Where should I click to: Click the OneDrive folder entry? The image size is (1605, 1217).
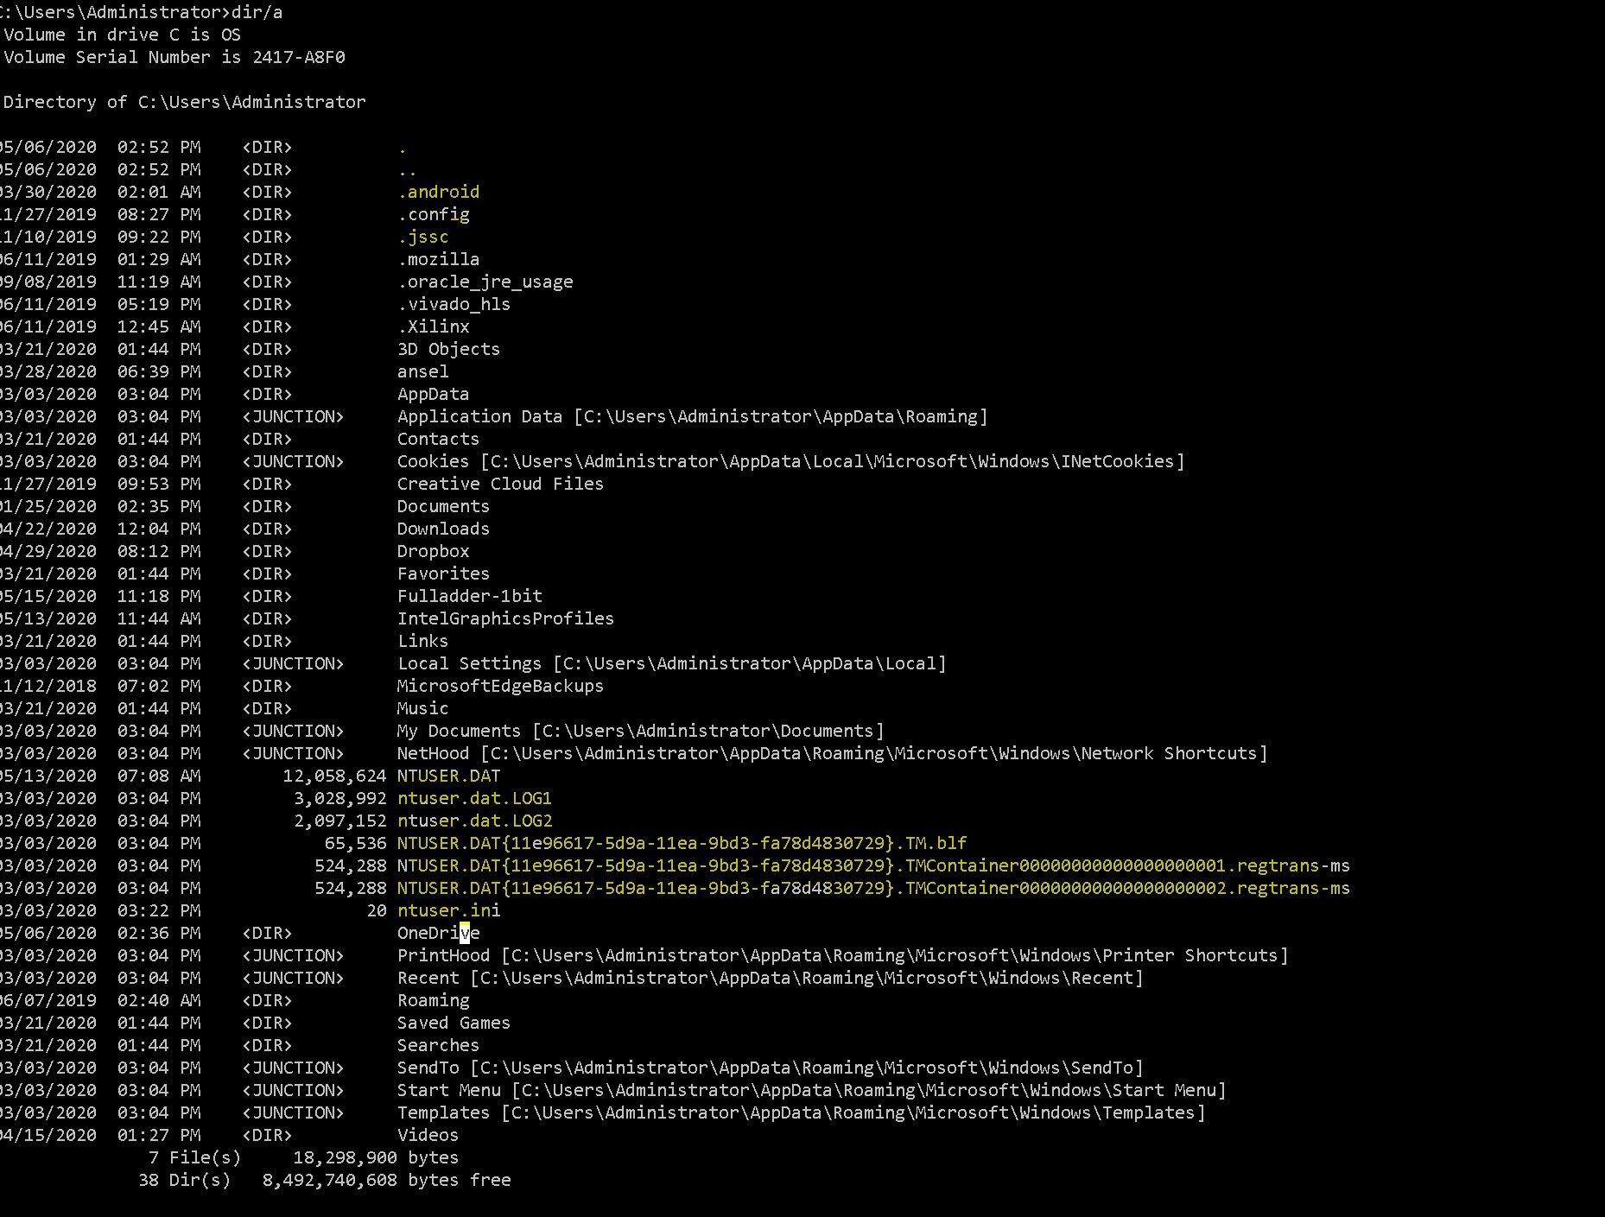[x=438, y=933]
